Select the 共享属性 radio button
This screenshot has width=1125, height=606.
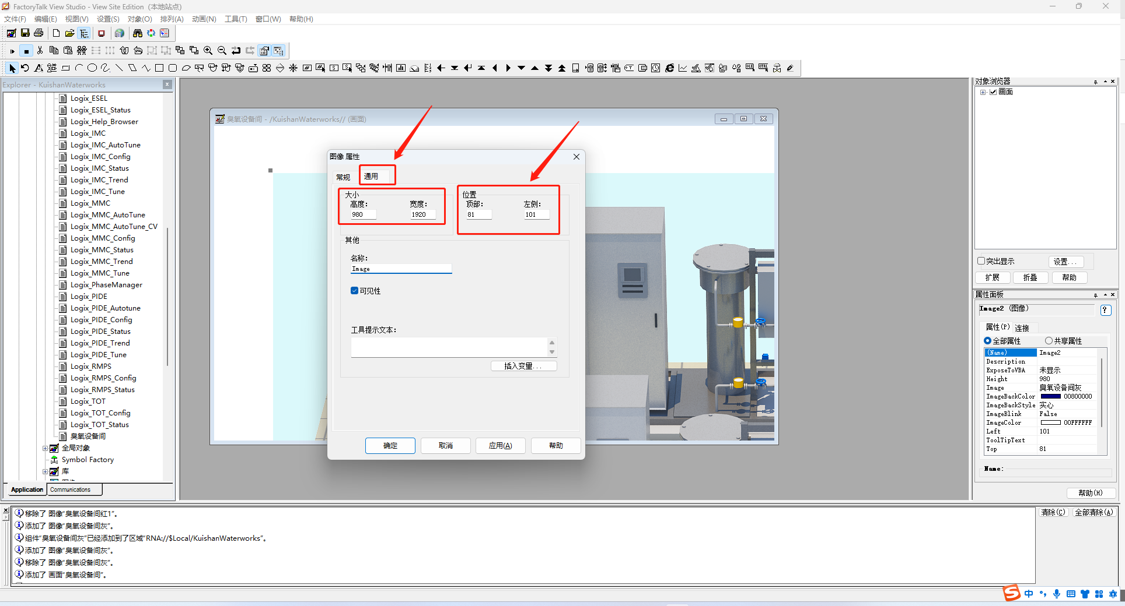(x=1049, y=341)
